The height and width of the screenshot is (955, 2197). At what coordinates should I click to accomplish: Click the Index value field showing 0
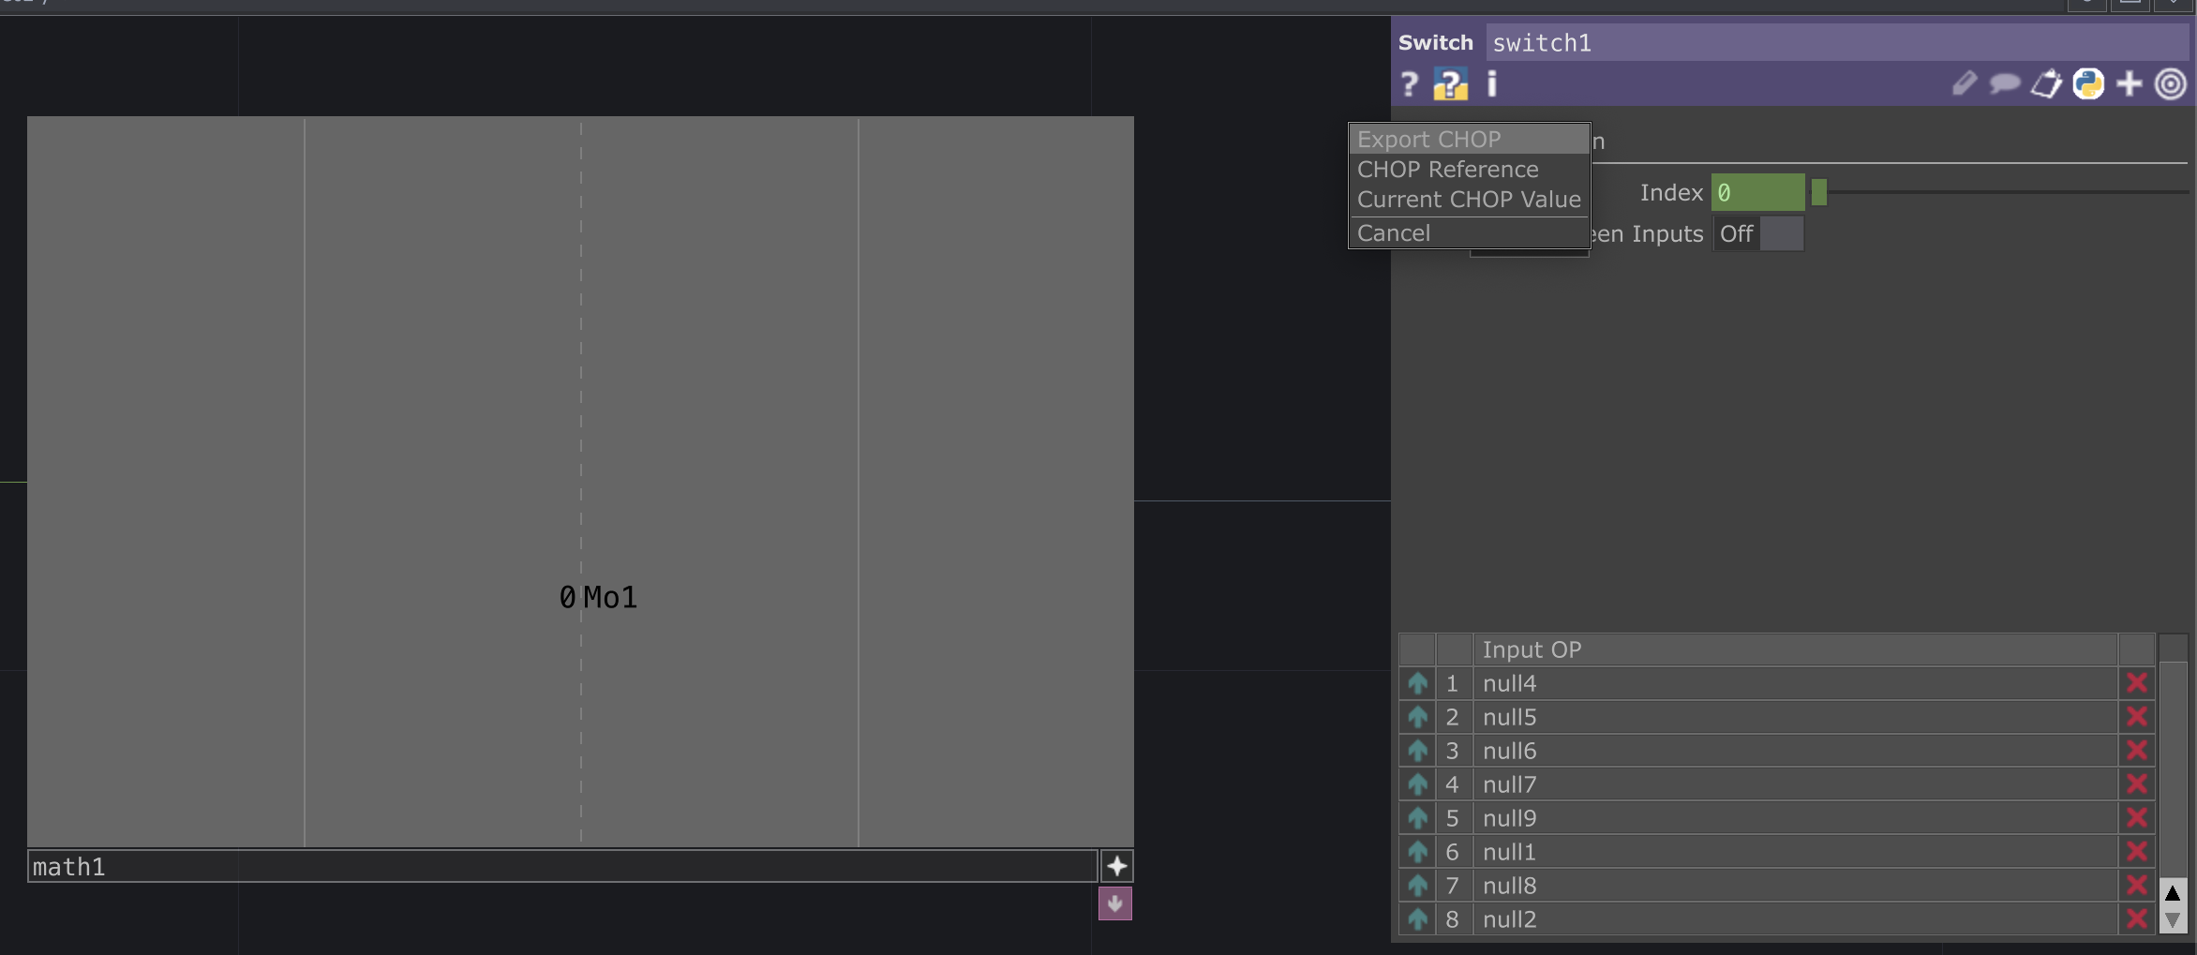tap(1757, 192)
